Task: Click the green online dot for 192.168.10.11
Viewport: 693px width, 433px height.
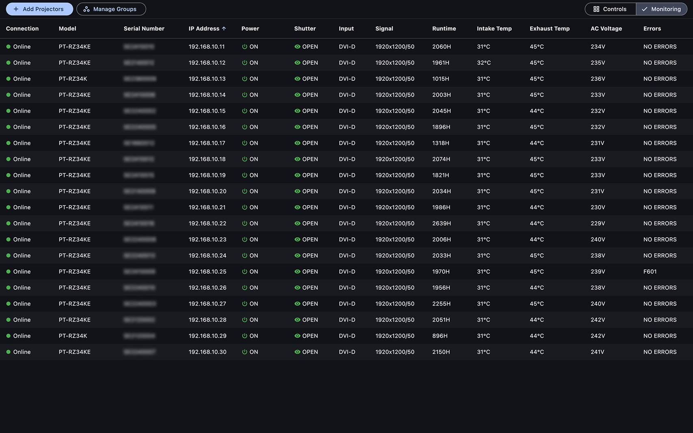Action: tap(8, 47)
